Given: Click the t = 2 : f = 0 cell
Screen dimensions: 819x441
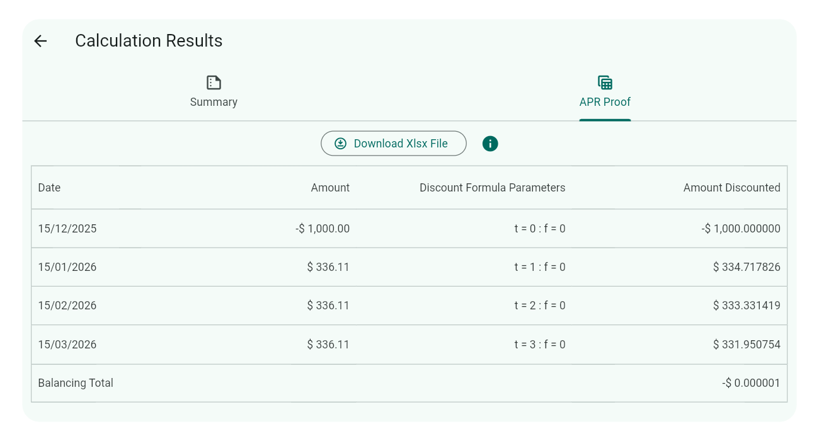Looking at the screenshot, I should 539,306.
